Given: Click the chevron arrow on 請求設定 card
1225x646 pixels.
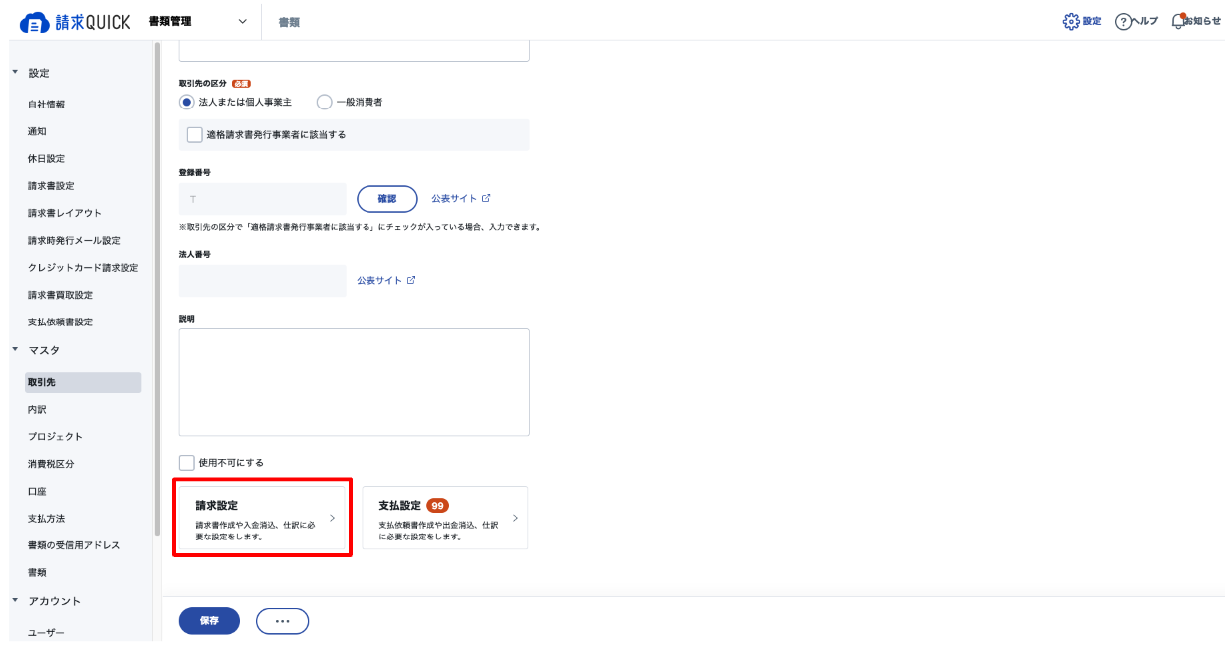Looking at the screenshot, I should point(332,518).
